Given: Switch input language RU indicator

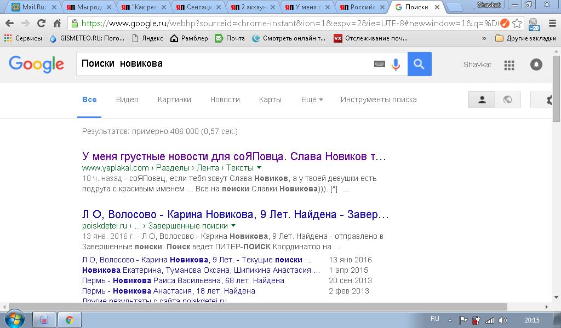Looking at the screenshot, I should [x=434, y=319].
